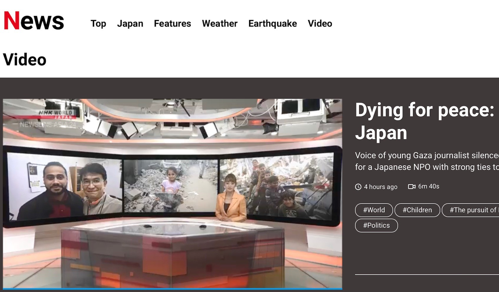Screen dimensions: 499x292
Task: Open the Top news section
Action: (x=98, y=24)
